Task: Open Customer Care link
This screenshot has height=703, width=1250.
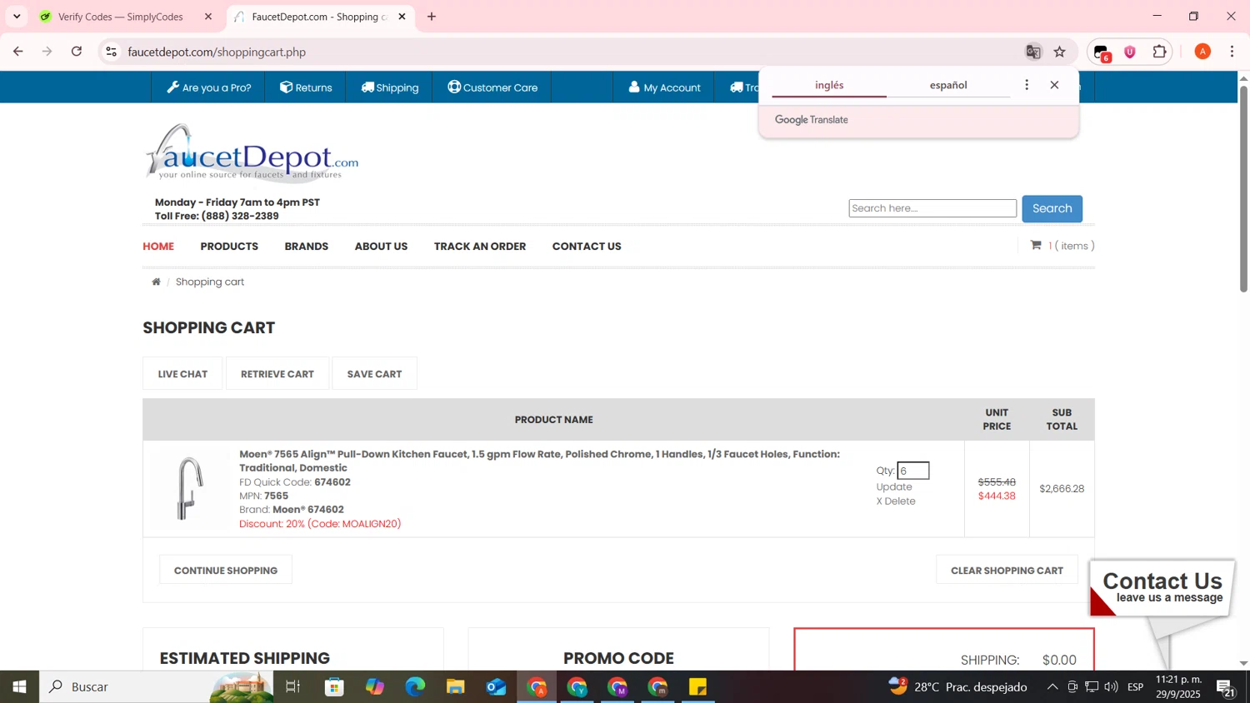Action: [x=492, y=87]
